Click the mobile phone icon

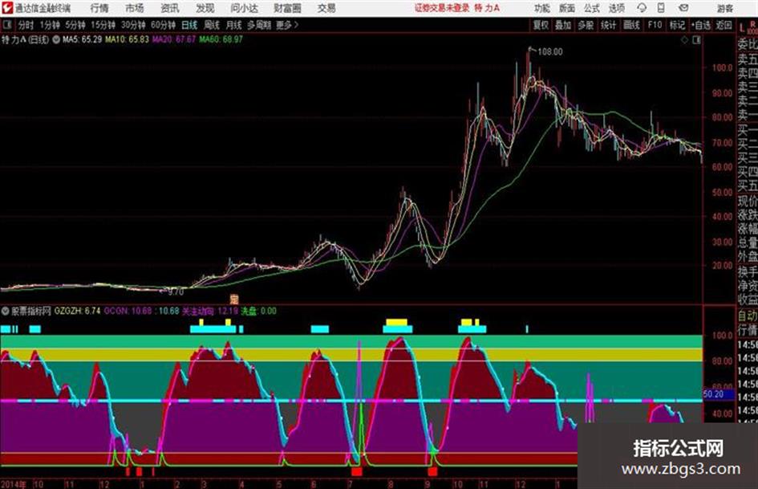(661, 8)
